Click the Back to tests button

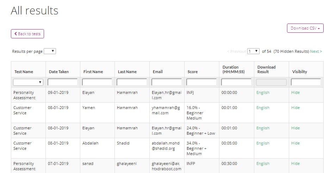(x=27, y=34)
